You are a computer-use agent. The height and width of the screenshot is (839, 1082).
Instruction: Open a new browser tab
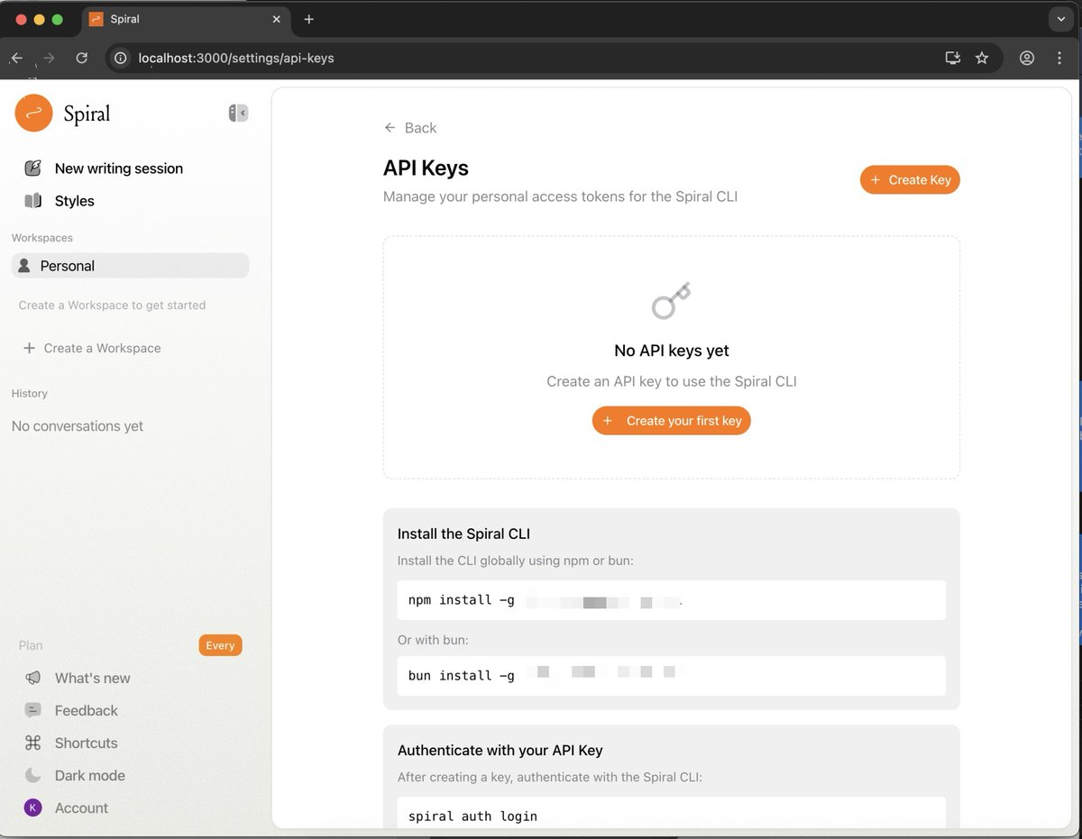[309, 19]
